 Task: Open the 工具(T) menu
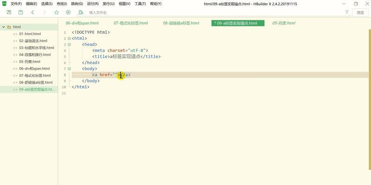pos(141,4)
